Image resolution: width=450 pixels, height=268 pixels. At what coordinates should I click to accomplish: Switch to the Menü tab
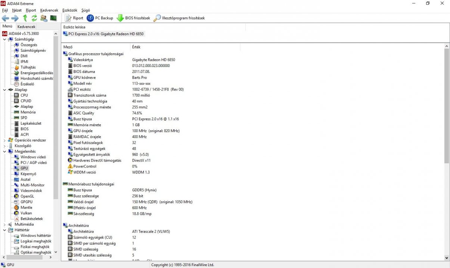[7, 26]
